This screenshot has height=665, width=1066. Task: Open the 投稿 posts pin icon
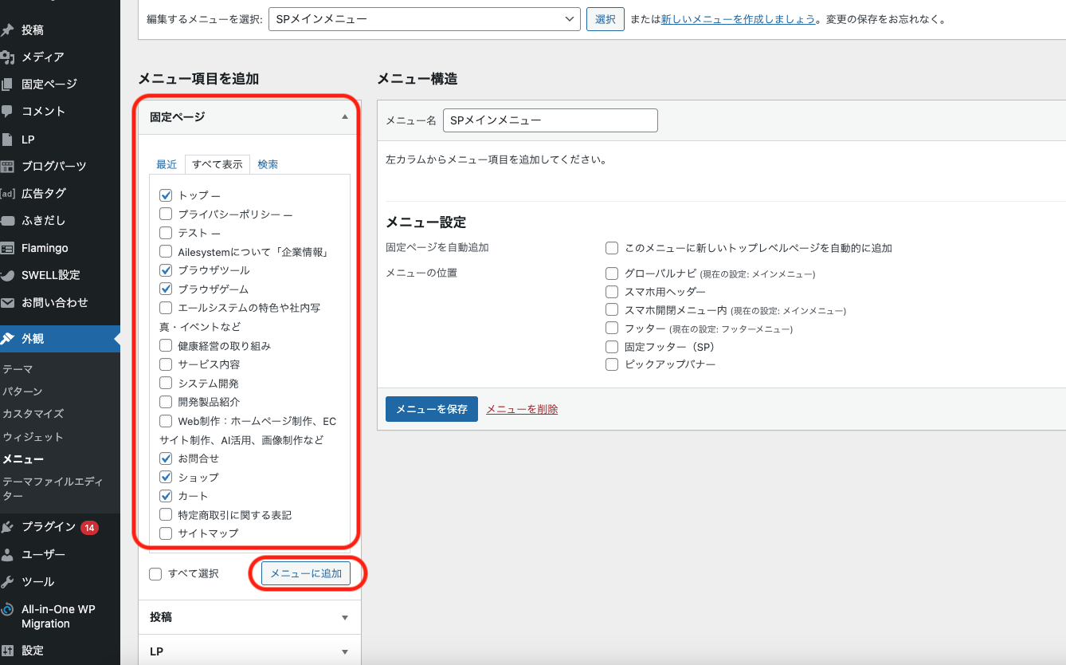pyautogui.click(x=7, y=30)
